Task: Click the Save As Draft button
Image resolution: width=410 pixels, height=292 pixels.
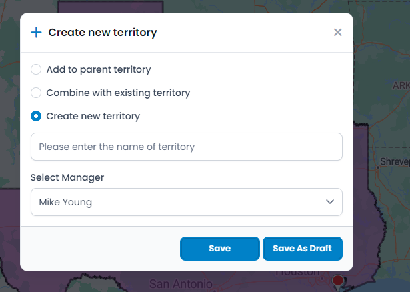Action: coord(303,249)
